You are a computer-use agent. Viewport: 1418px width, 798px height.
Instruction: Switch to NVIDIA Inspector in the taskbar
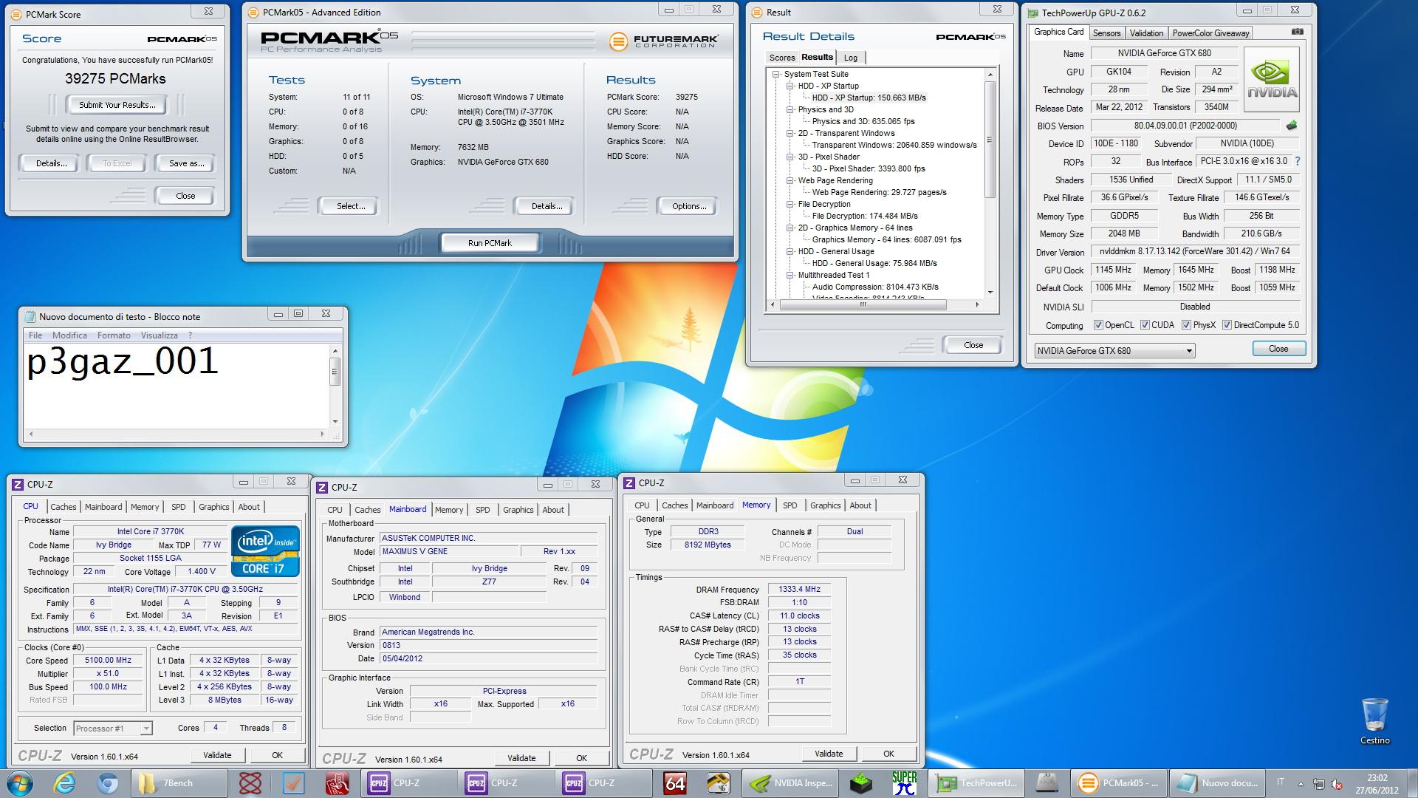click(x=790, y=783)
